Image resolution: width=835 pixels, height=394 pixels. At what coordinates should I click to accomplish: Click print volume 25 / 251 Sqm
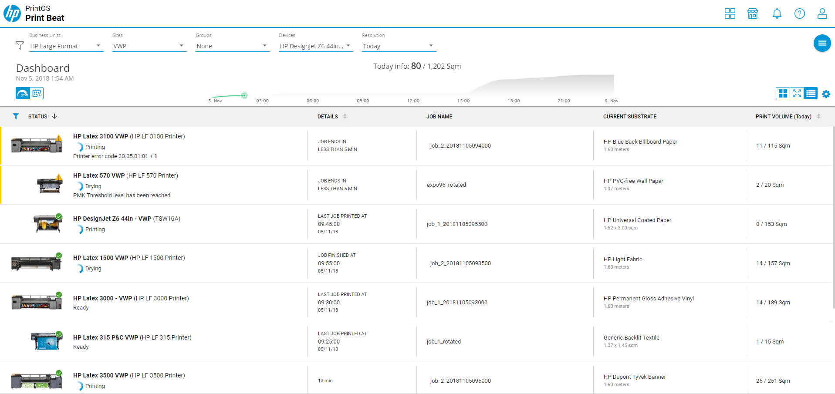(773, 381)
